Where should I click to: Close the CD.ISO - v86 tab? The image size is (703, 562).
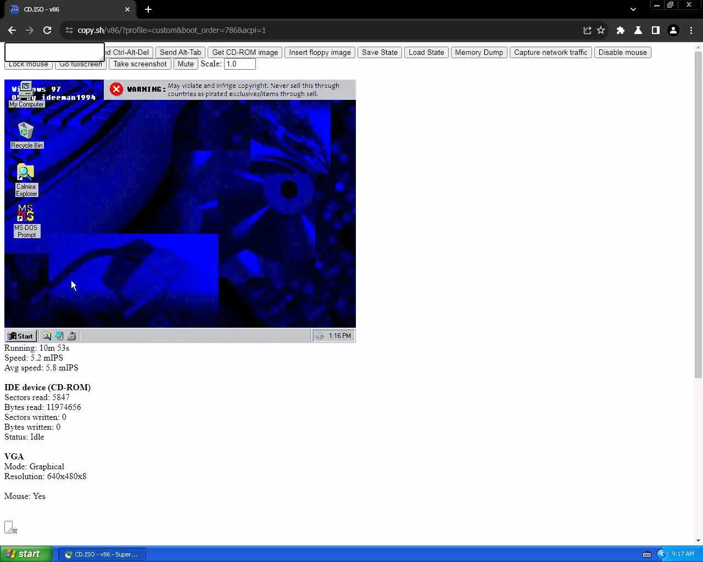pyautogui.click(x=127, y=9)
